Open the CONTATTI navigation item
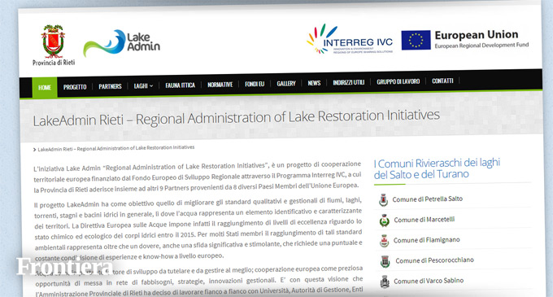 click(x=442, y=81)
